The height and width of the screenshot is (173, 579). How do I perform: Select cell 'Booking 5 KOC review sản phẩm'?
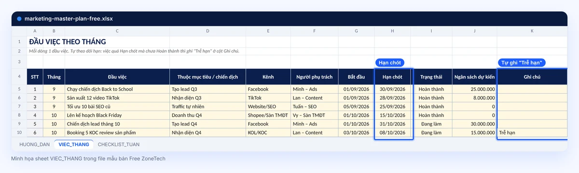(x=117, y=132)
